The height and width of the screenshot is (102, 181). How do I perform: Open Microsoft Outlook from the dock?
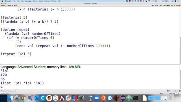(36, 98)
